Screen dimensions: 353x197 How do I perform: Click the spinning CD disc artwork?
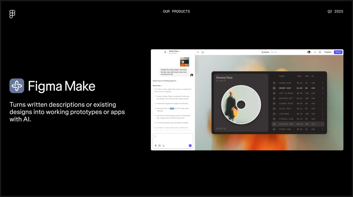pyautogui.click(x=241, y=105)
